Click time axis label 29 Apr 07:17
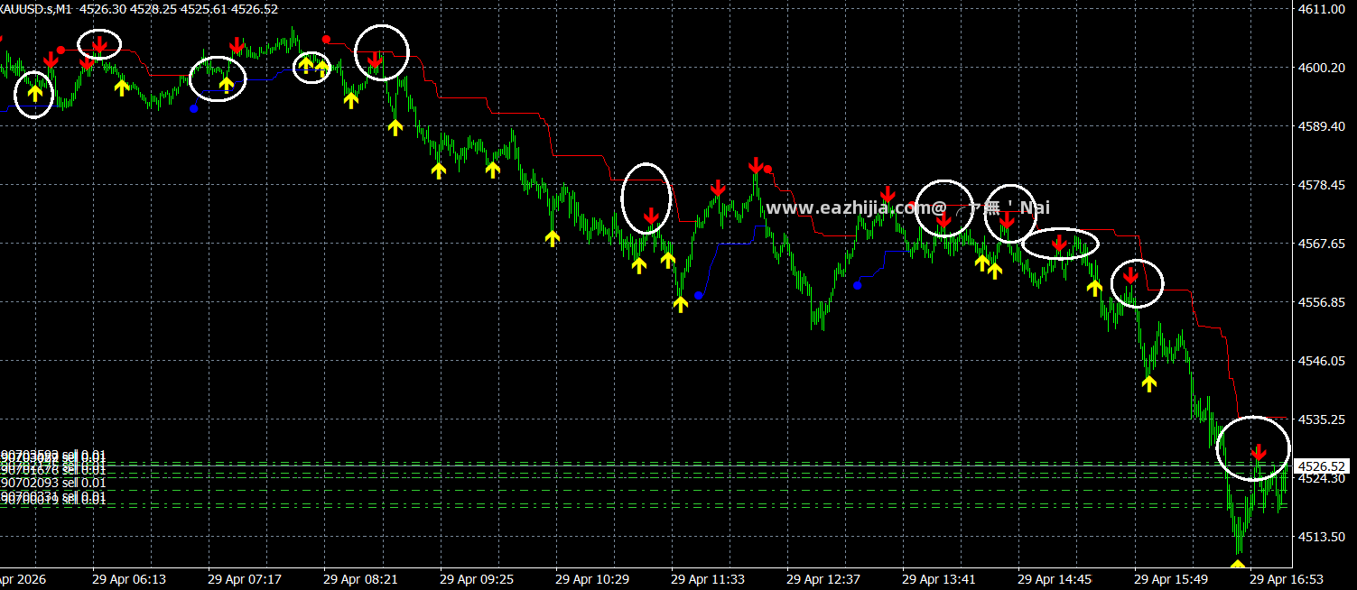1357x590 pixels. tap(245, 579)
